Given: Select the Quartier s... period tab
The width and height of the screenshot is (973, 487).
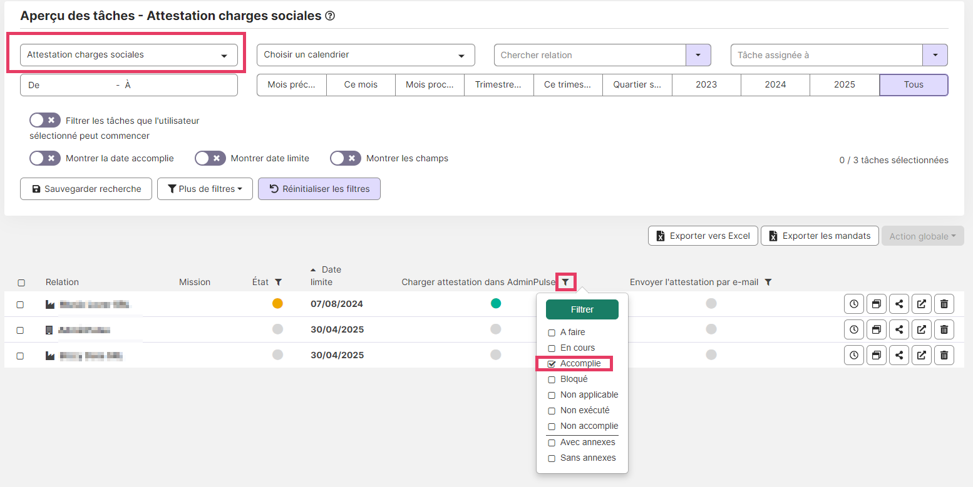Looking at the screenshot, I should (x=637, y=84).
